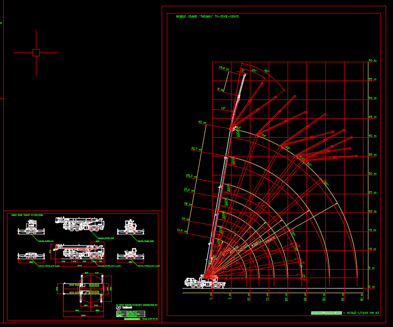
Task: Click the highlighted TADANO_TC500E.dwg filename text
Action: click(326, 313)
